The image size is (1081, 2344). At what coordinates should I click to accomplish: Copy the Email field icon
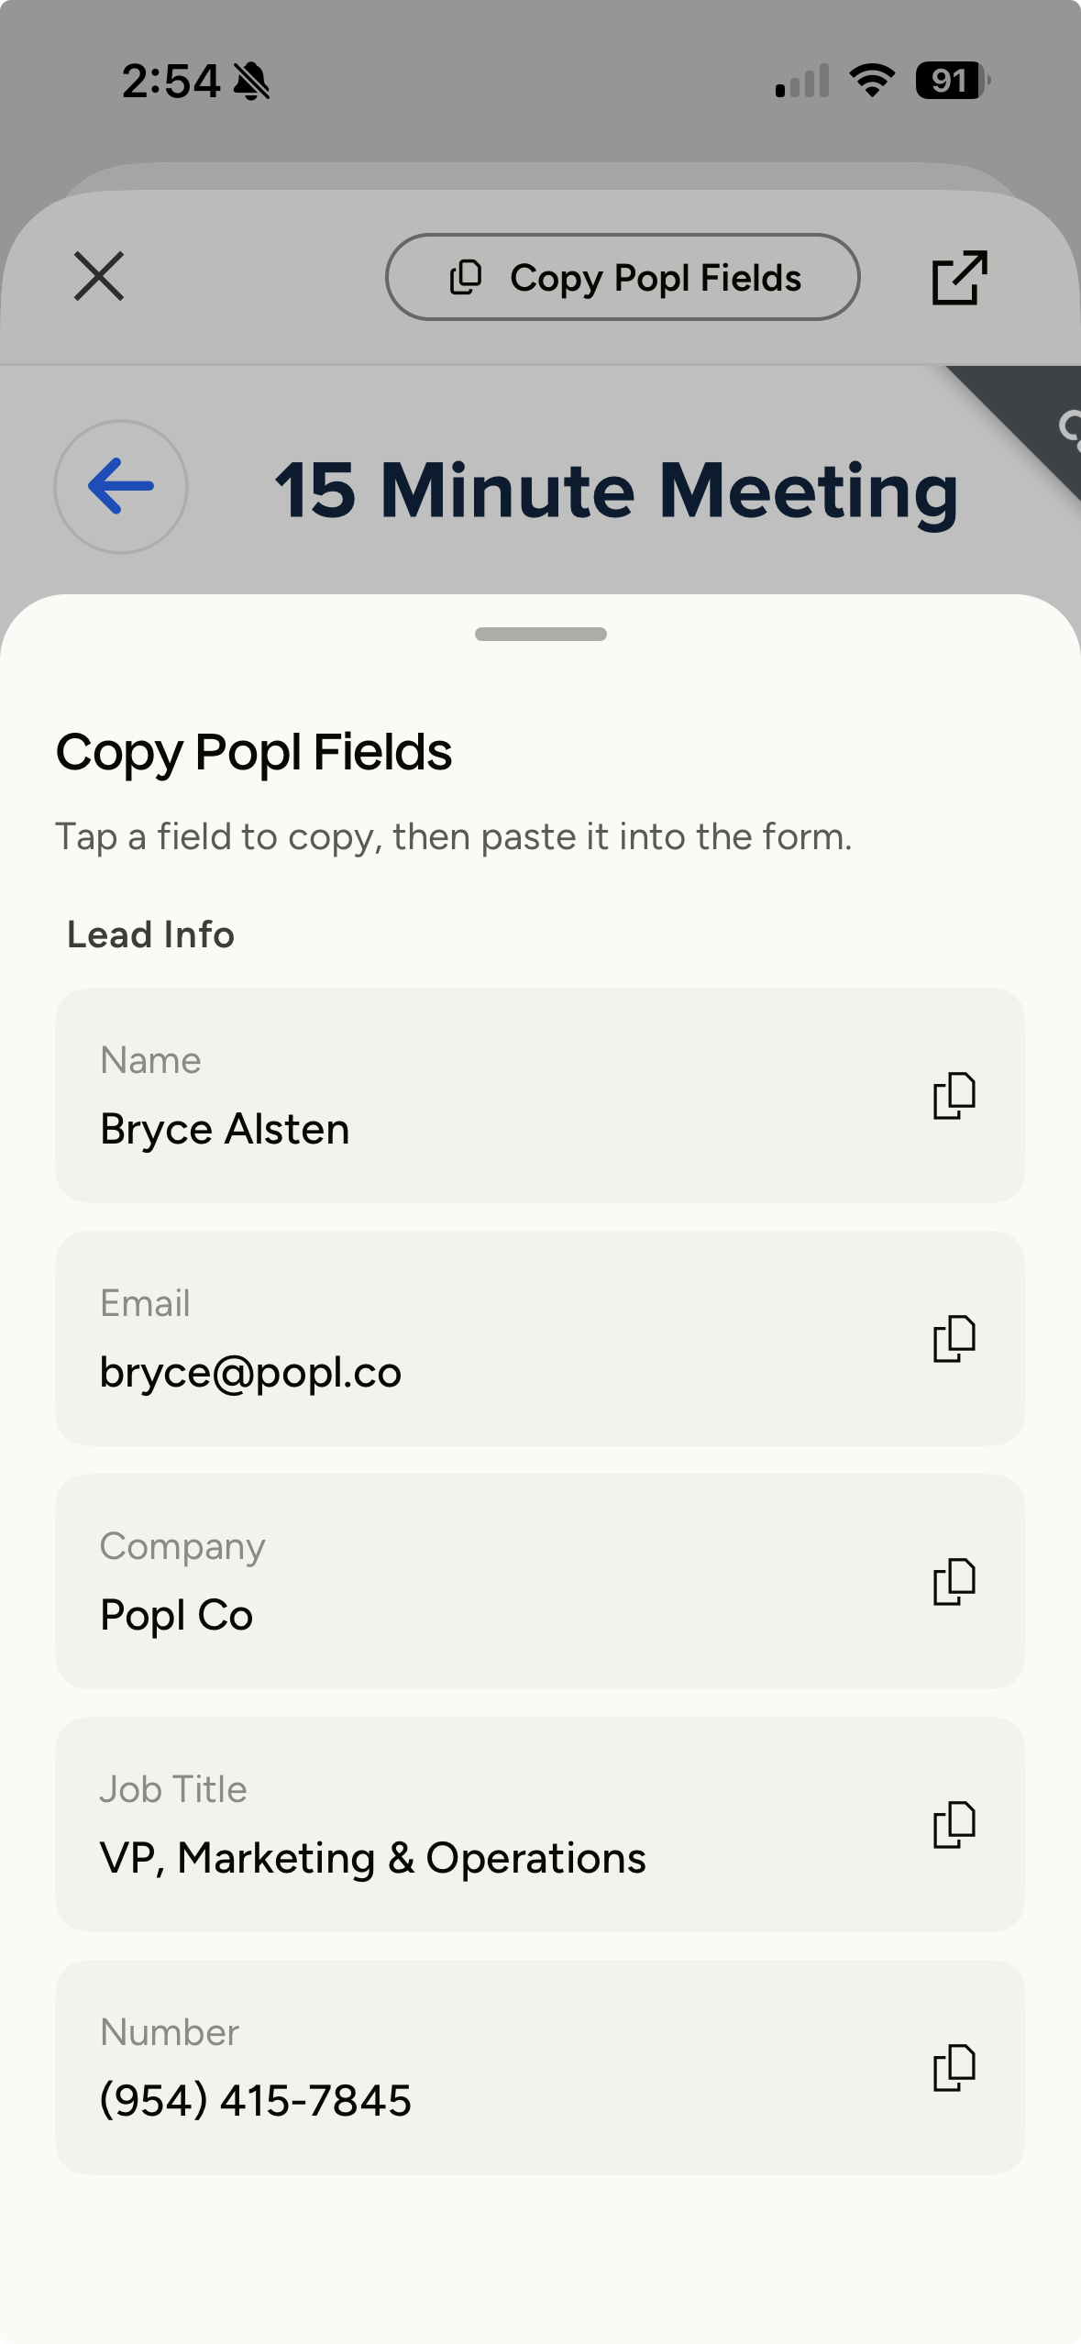pyautogui.click(x=954, y=1338)
